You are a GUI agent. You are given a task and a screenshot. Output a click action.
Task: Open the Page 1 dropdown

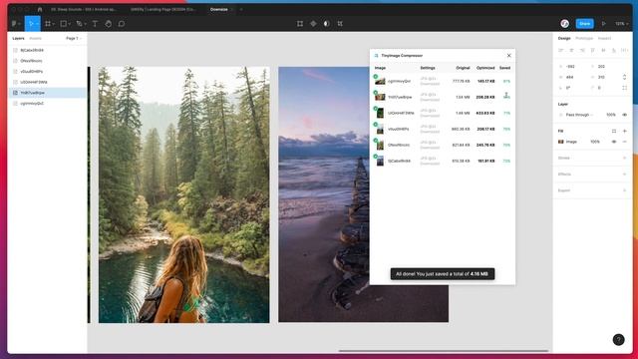point(74,38)
